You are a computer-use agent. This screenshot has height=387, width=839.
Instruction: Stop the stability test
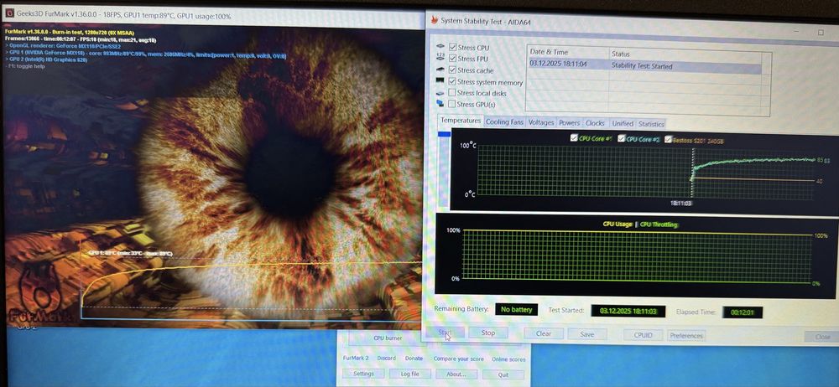tap(488, 333)
